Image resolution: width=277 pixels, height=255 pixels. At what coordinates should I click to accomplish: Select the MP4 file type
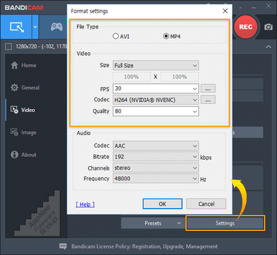(x=172, y=36)
